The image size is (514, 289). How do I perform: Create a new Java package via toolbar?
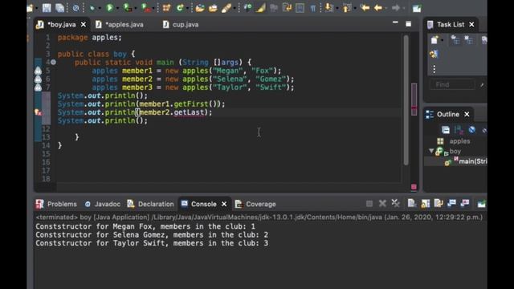[x=166, y=8]
